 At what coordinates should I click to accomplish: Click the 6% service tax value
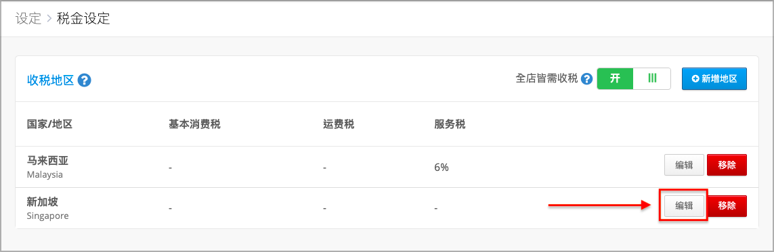(x=442, y=168)
